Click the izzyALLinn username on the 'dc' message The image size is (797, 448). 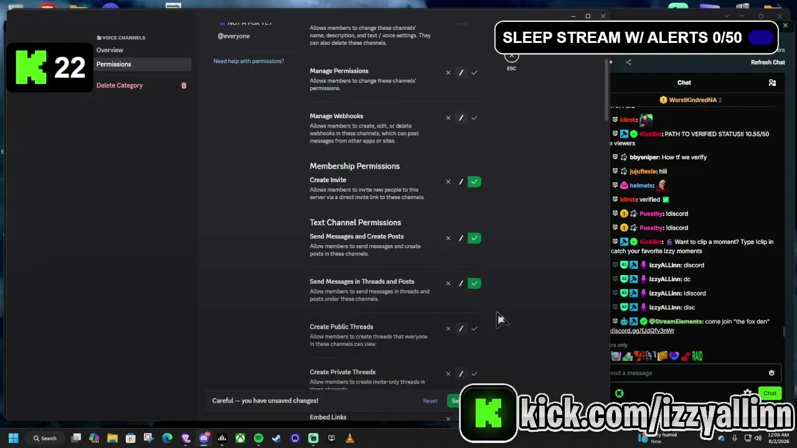(x=666, y=279)
